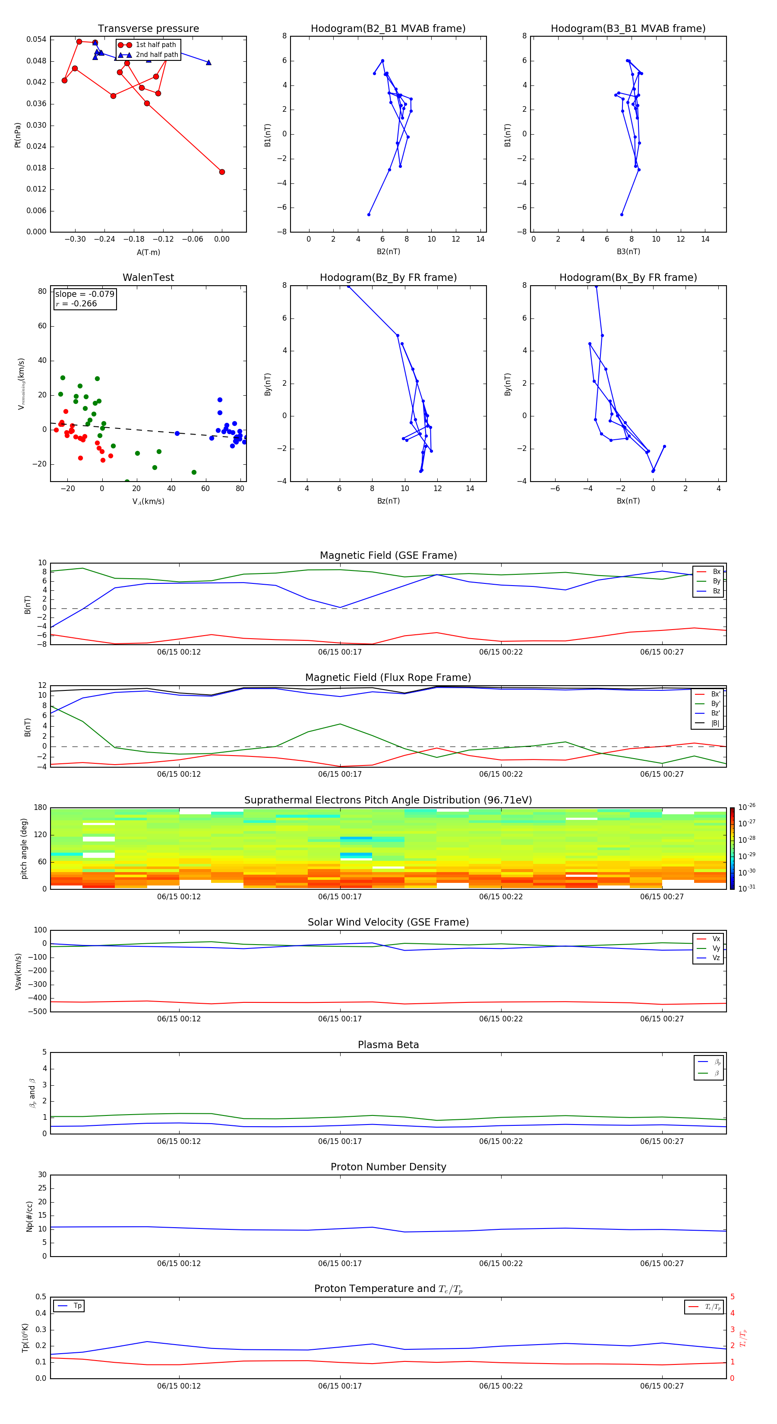Screen dimensions: 777x1424
Task: Click the 'Bz' legend entry in the GSE magnetic field panel
Action: pos(708,591)
